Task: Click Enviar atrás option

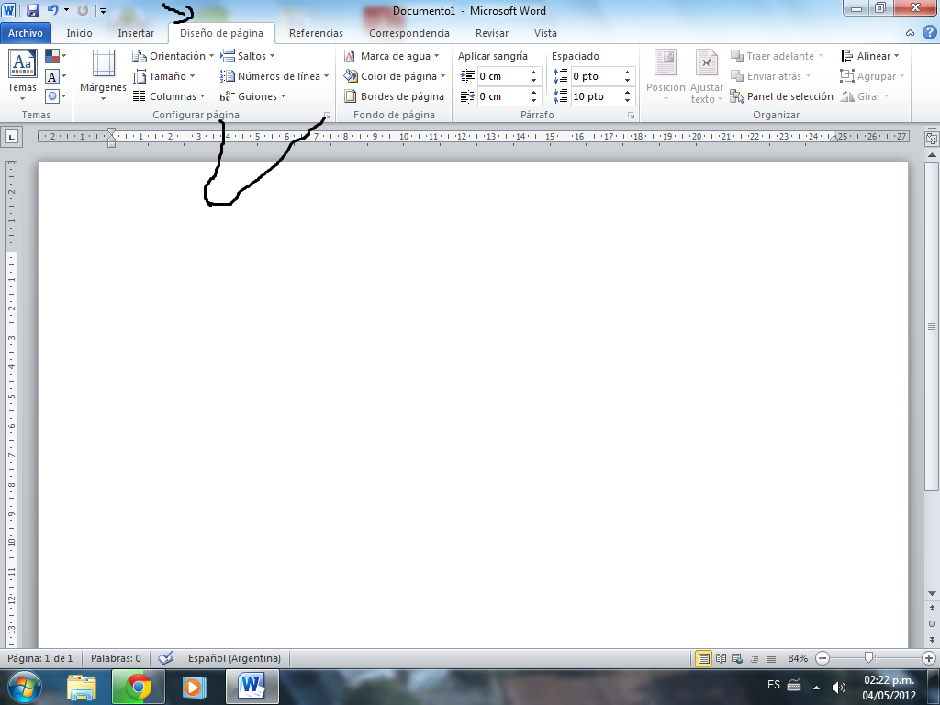Action: 770,76
